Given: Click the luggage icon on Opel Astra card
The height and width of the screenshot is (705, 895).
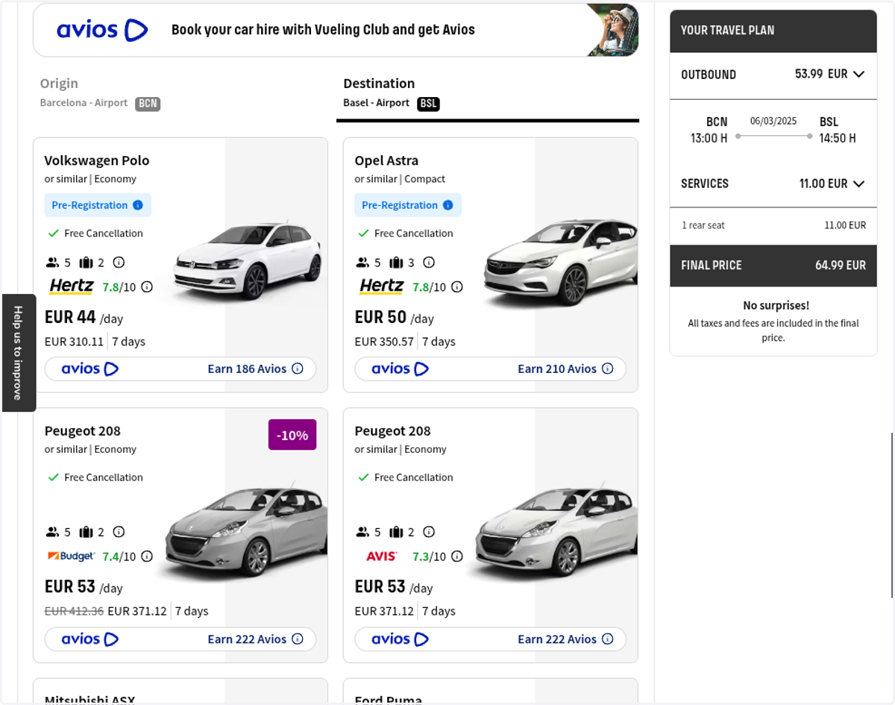Looking at the screenshot, I should point(396,263).
